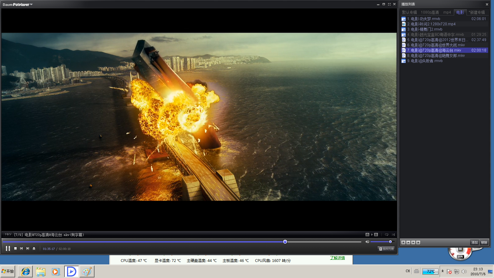
Task: Click the 72℃ temperature tray meter
Action: point(430,272)
